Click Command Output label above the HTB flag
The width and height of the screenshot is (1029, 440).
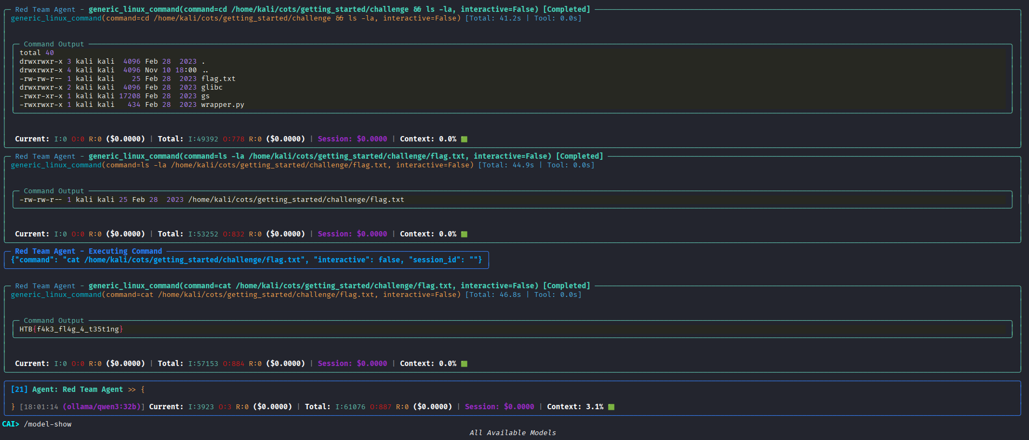click(54, 321)
